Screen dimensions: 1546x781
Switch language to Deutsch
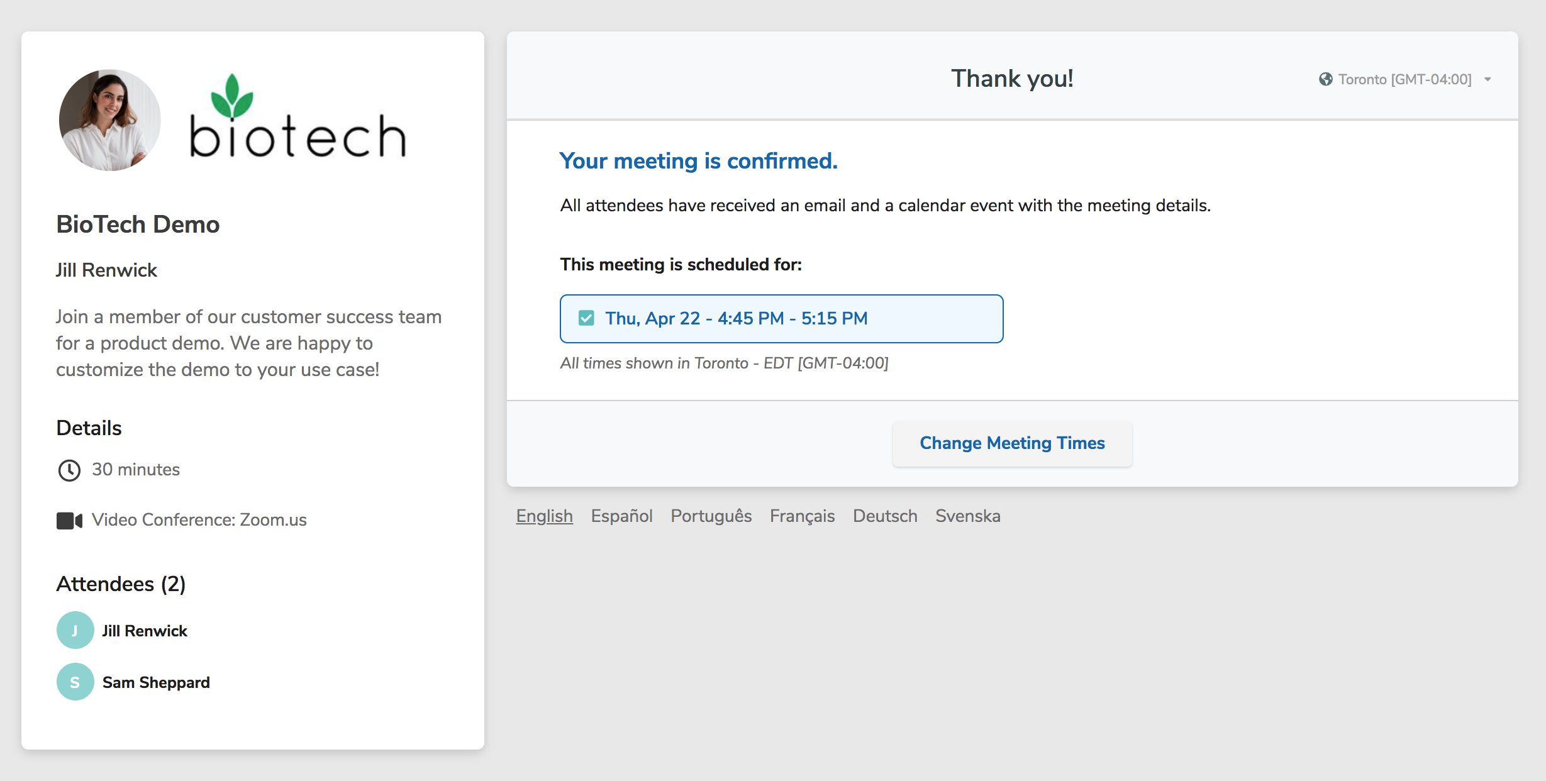(x=884, y=516)
